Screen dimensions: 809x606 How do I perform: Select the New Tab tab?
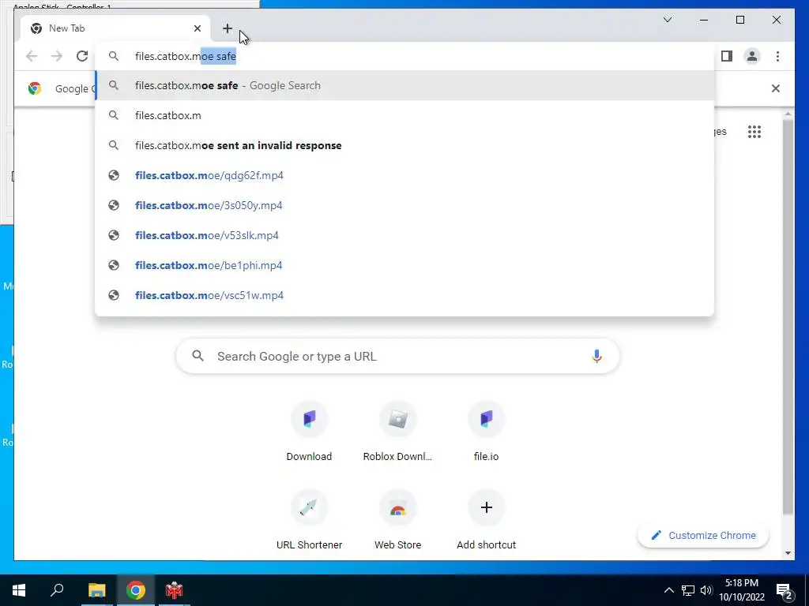click(115, 28)
